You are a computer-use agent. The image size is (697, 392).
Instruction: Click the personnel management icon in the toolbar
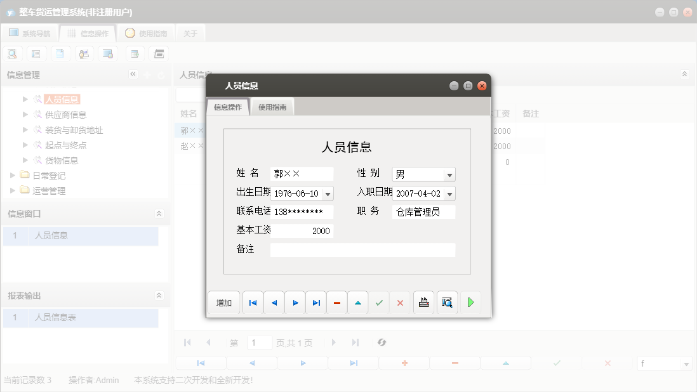[x=84, y=53]
